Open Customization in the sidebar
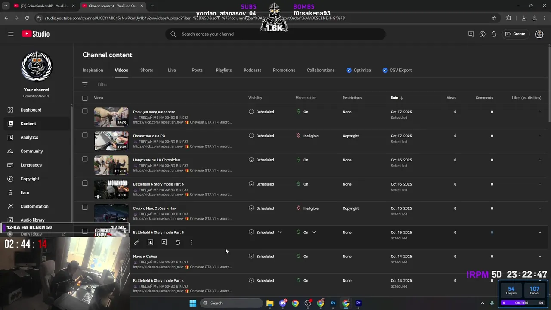Screen dimensions: 551x310 34,206
